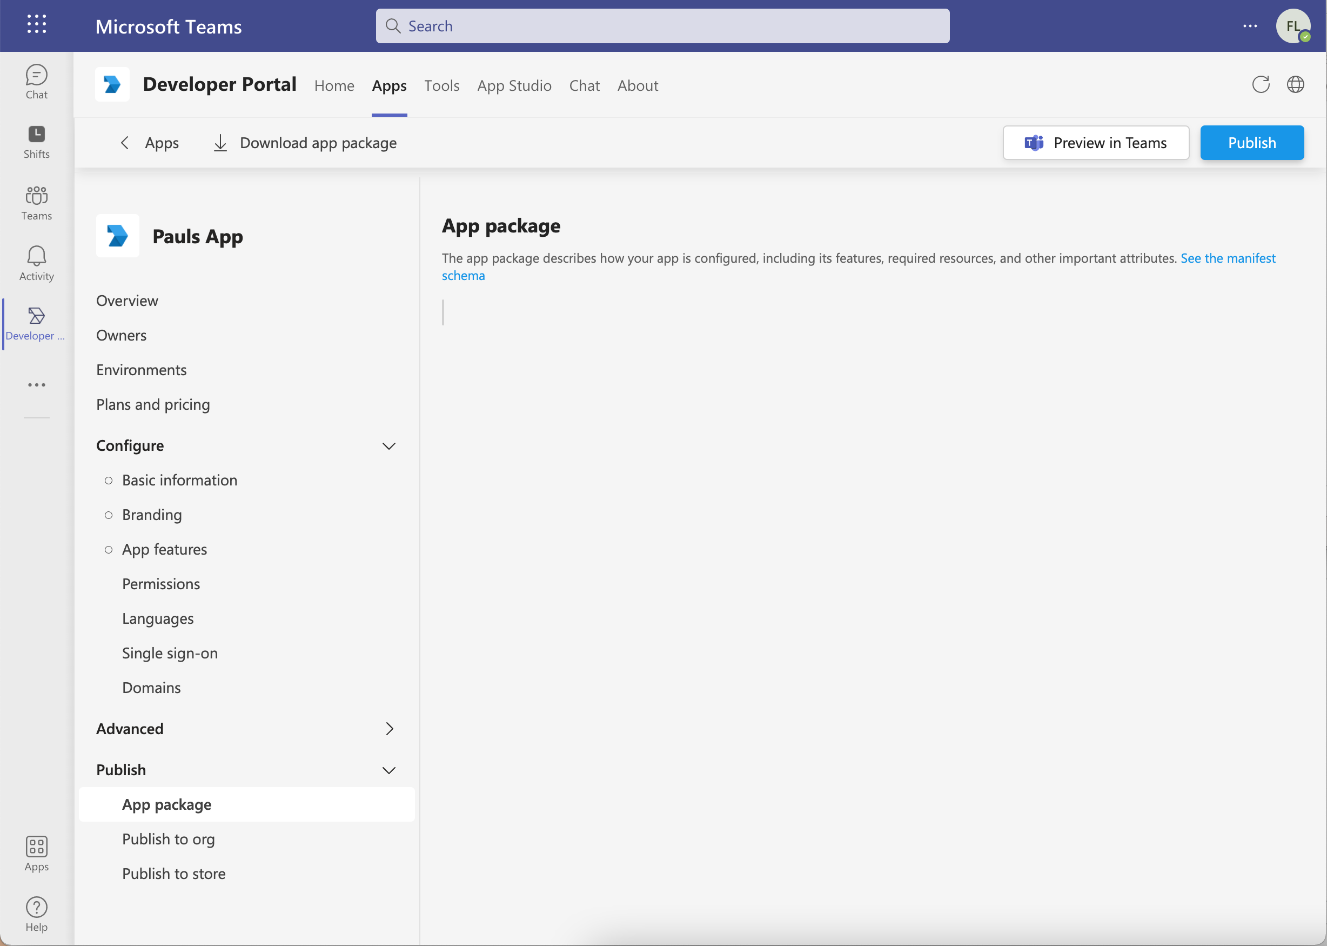Viewport: 1327px width, 946px height.
Task: Select the Branding radio button
Action: [108, 515]
